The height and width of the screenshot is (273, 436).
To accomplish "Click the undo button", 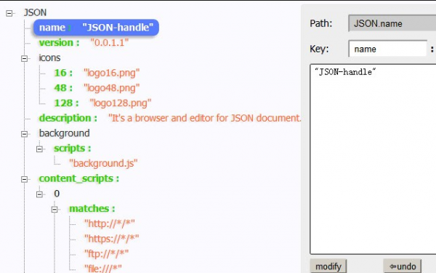I will click(403, 266).
